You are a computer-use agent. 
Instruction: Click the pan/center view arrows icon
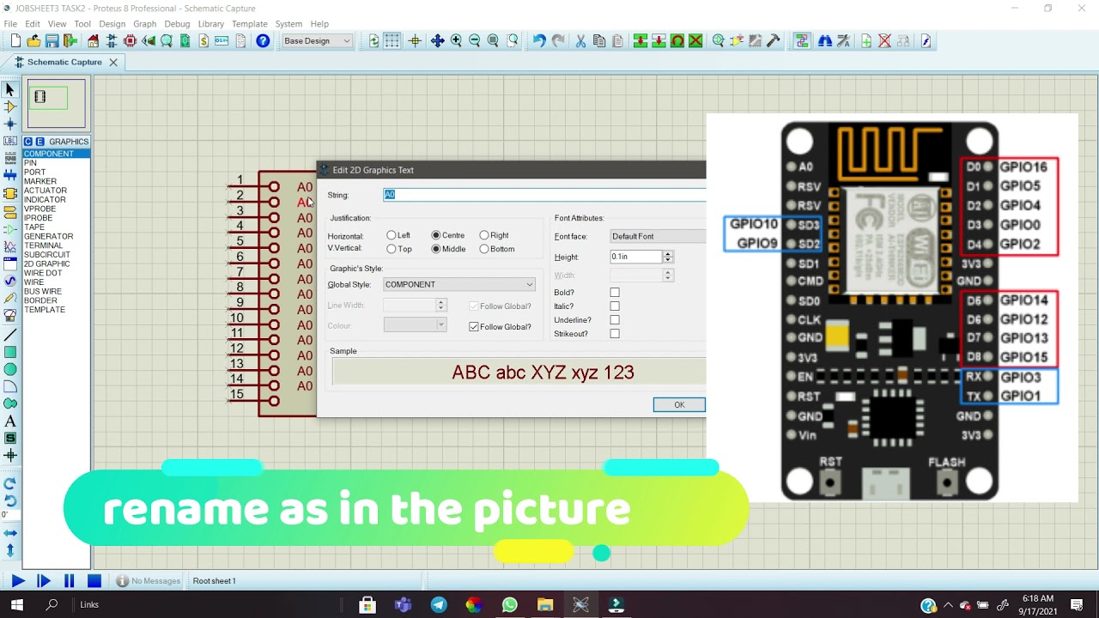click(437, 40)
